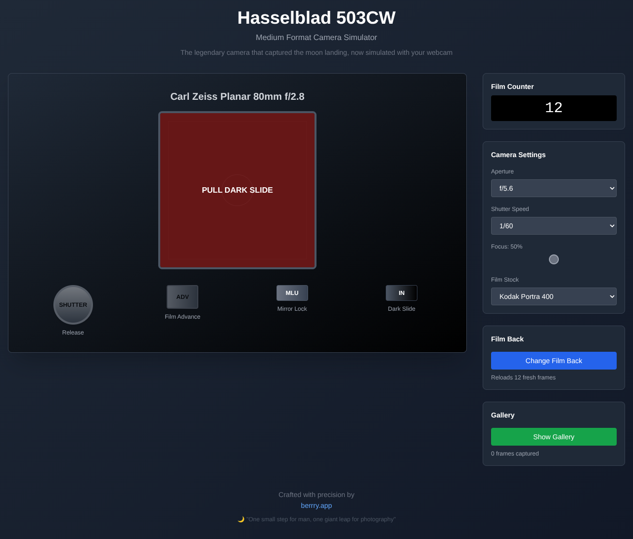Open the Shutter Speed dropdown showing 1/60

pos(553,226)
